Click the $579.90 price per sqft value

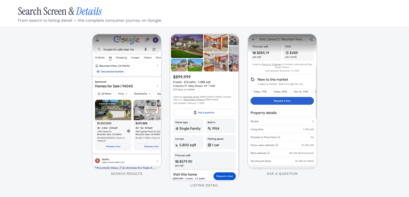coord(186,162)
